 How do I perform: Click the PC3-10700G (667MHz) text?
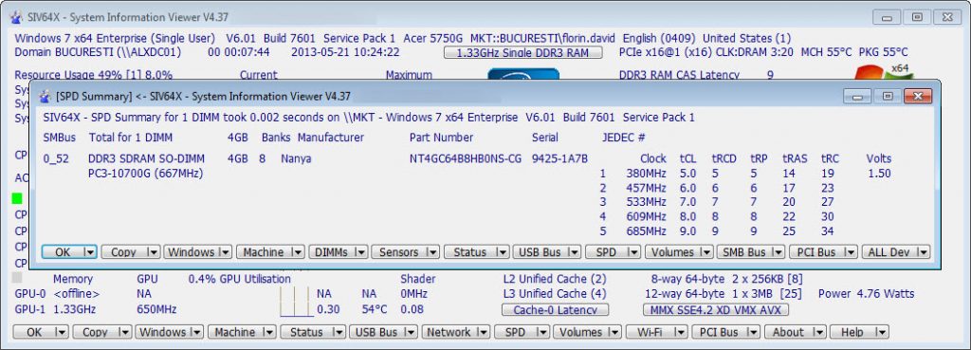click(x=146, y=174)
